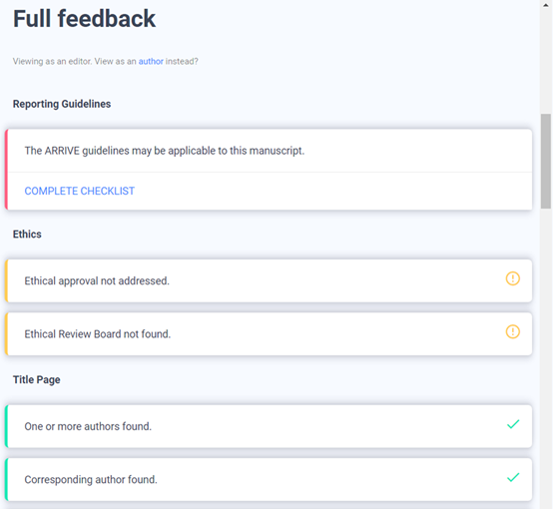Expand the Ethical Review Board not found card
This screenshot has width=553, height=509.
tap(269, 333)
